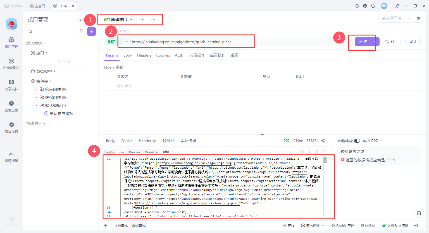Open the 请选择环境 environment dropdown
The width and height of the screenshot is (429, 233).
click(x=396, y=18)
